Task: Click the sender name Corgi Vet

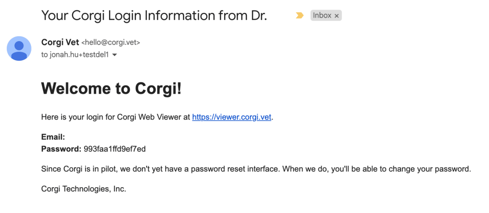Action: tap(60, 43)
